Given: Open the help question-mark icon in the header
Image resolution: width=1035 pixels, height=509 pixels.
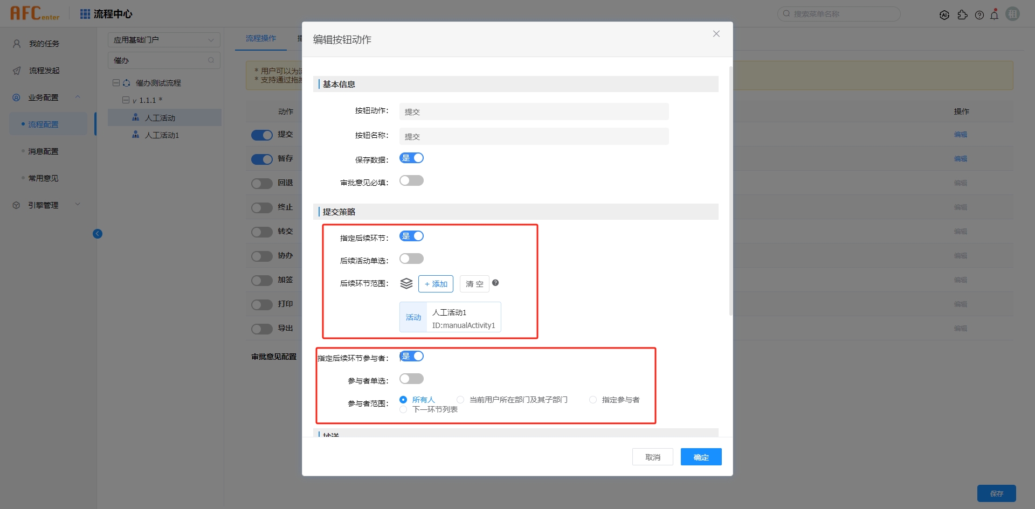Looking at the screenshot, I should (x=979, y=15).
